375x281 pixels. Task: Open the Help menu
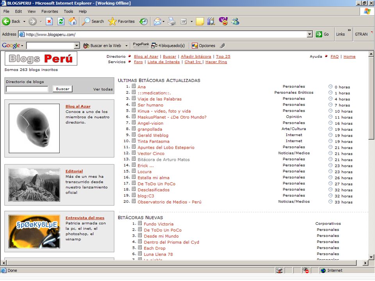(x=83, y=11)
